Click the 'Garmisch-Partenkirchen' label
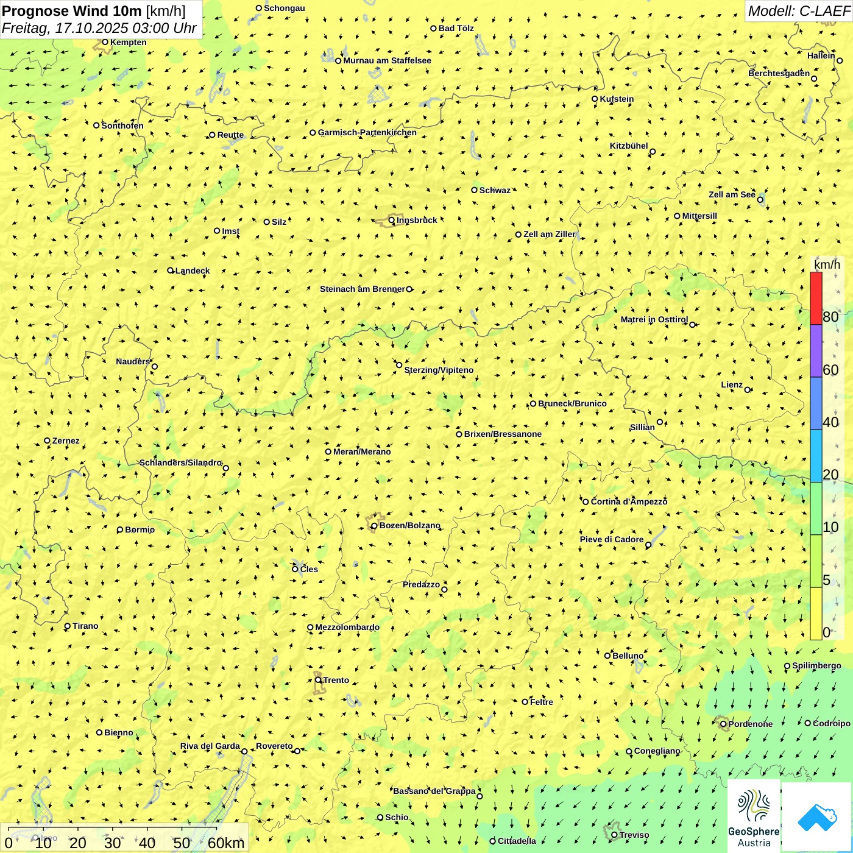This screenshot has width=853, height=853. click(367, 132)
